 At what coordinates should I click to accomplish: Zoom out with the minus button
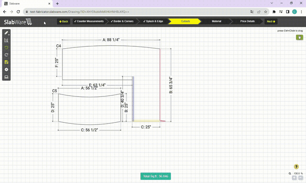pyautogui.click(x=301, y=178)
